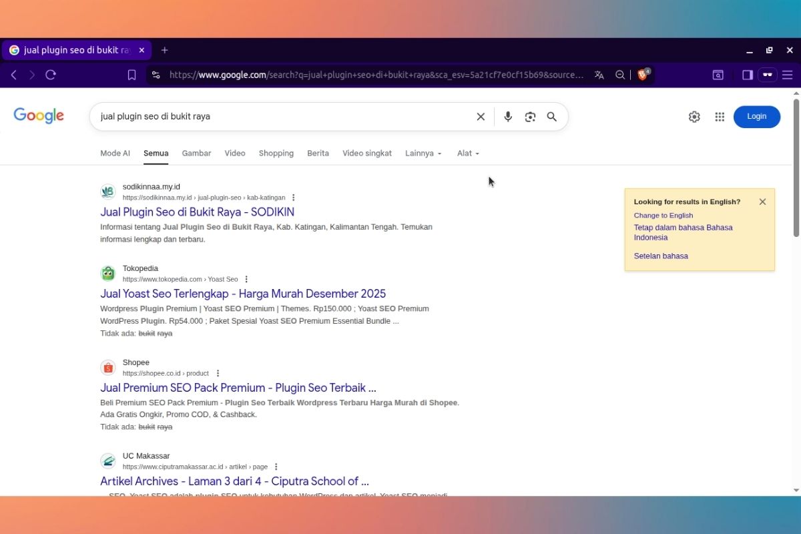
Task: Click the Google logo
Action: pos(38,115)
